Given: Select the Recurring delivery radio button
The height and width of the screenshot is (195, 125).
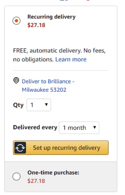Looking at the screenshot, I should [17, 21].
